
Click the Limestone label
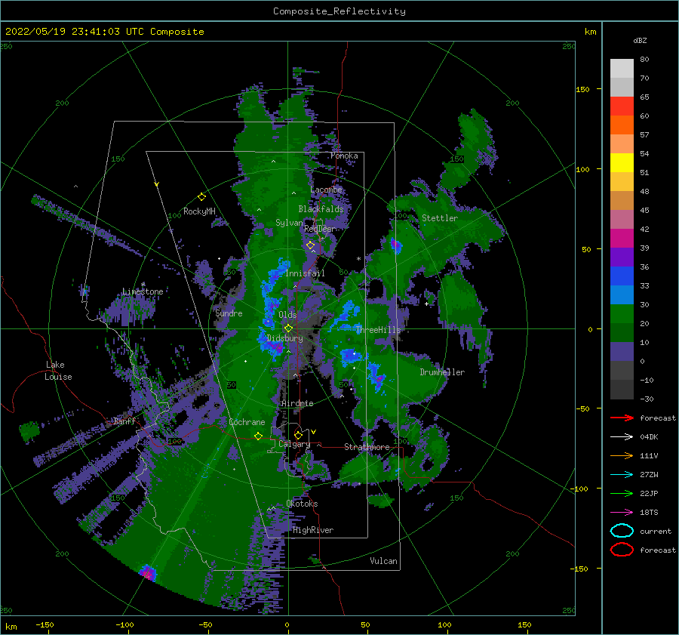tap(143, 291)
